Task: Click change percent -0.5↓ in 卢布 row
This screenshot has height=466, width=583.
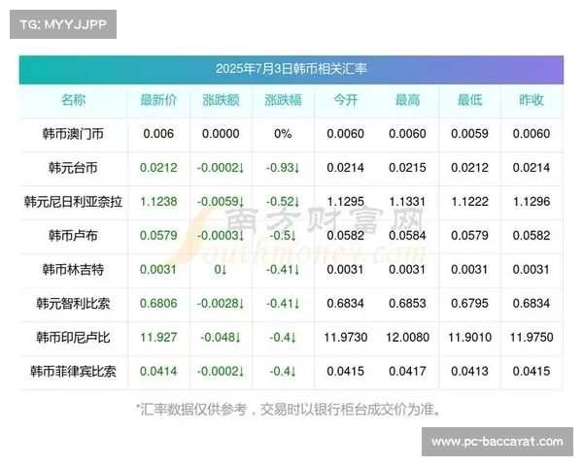Action: [x=283, y=236]
